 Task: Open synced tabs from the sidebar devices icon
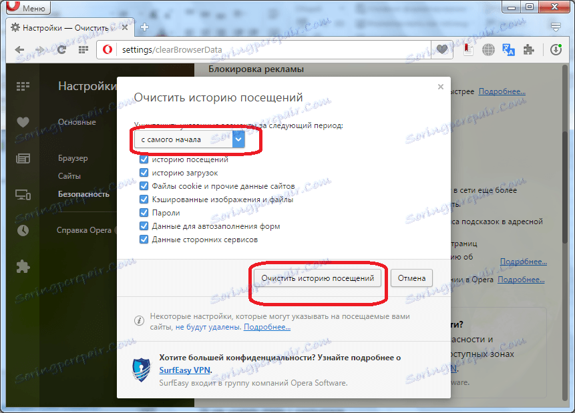23,195
